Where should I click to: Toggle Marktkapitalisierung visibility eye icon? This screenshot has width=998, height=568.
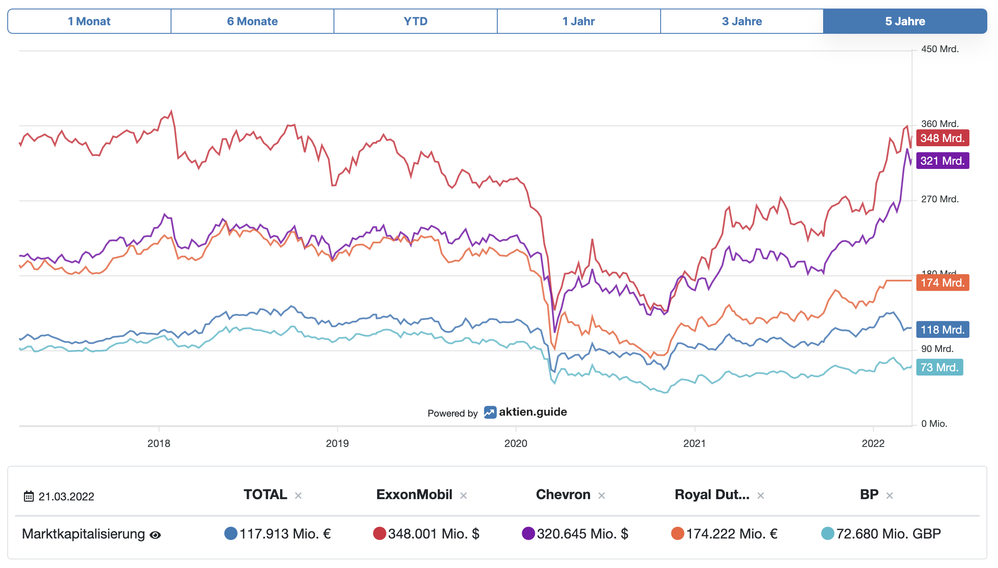(x=155, y=535)
